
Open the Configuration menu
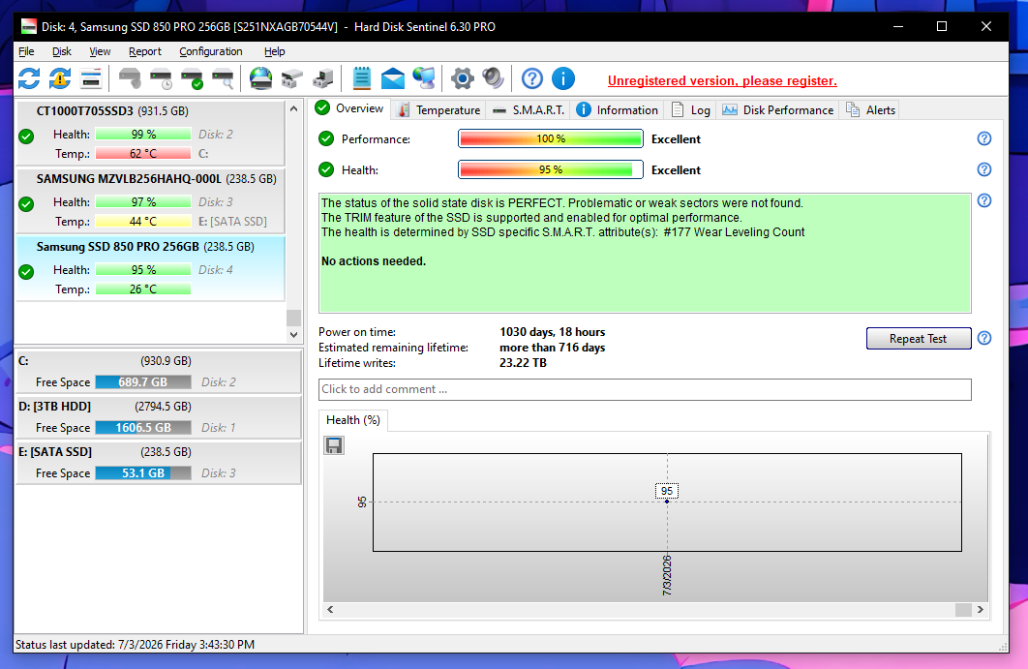(x=210, y=51)
